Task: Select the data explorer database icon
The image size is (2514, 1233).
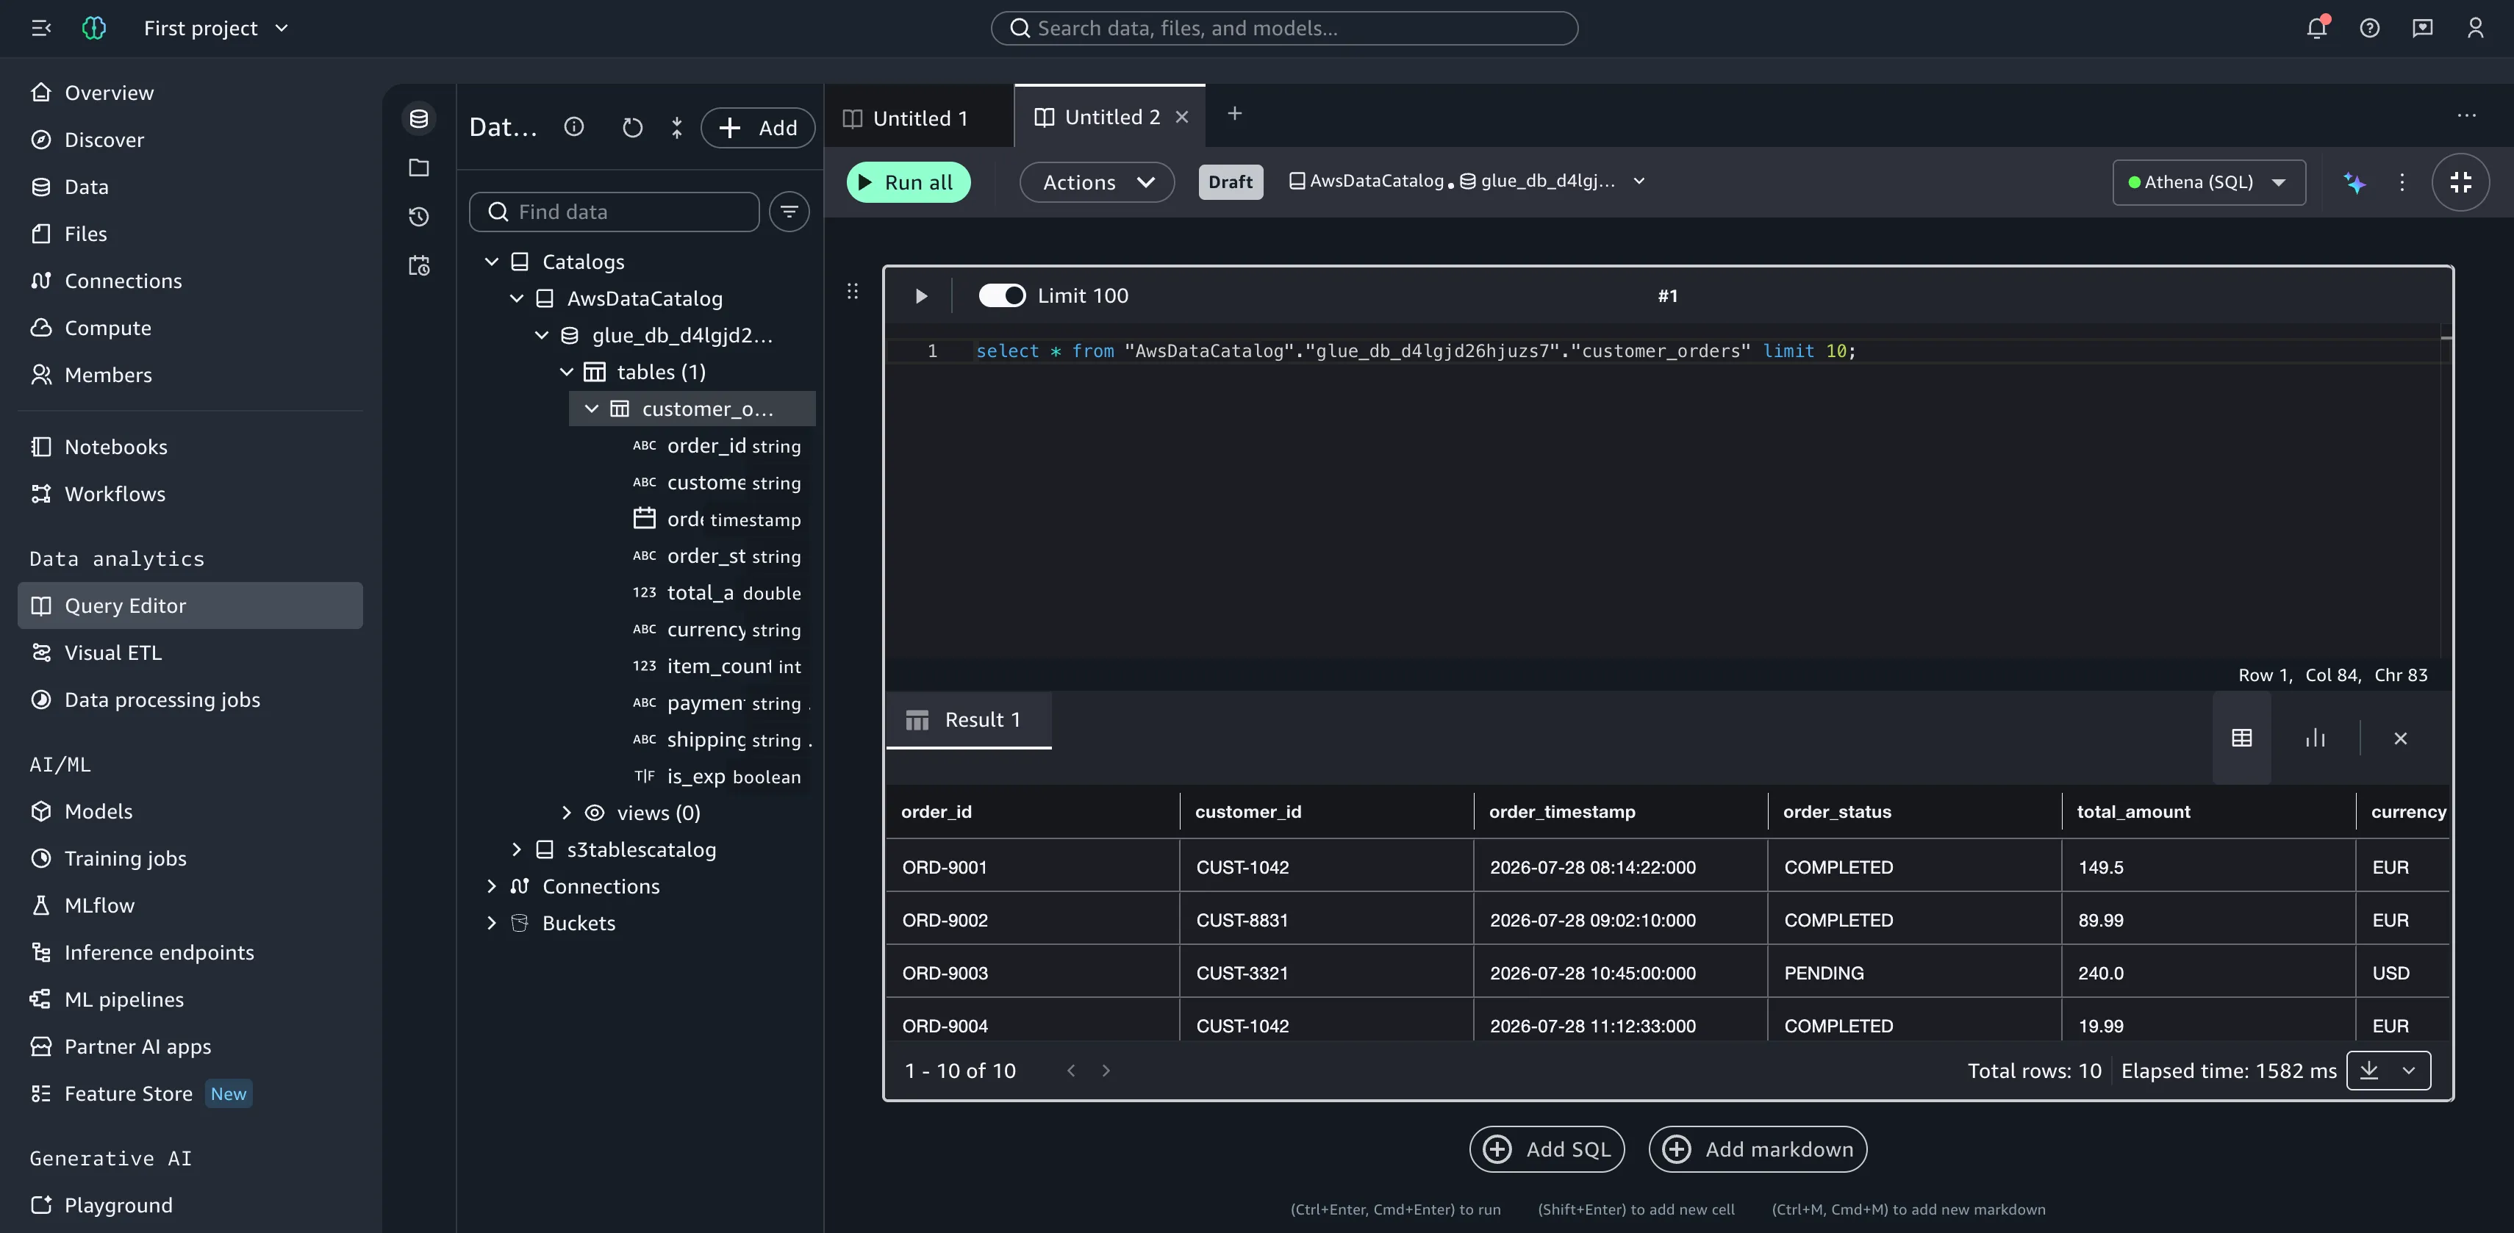Action: [x=419, y=119]
